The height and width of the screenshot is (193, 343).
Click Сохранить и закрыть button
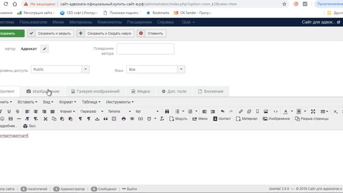click(50, 33)
